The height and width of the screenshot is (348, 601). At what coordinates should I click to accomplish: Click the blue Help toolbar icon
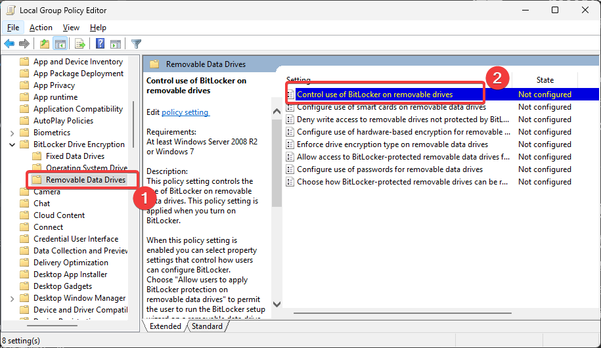(x=100, y=44)
